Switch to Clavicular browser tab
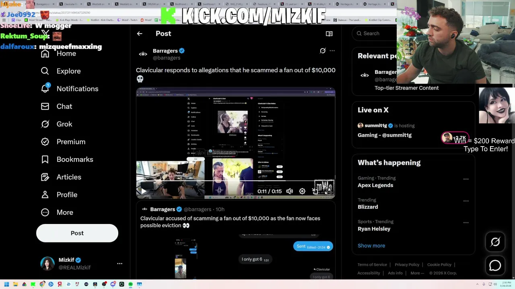The height and width of the screenshot is (289, 515). tap(71, 4)
